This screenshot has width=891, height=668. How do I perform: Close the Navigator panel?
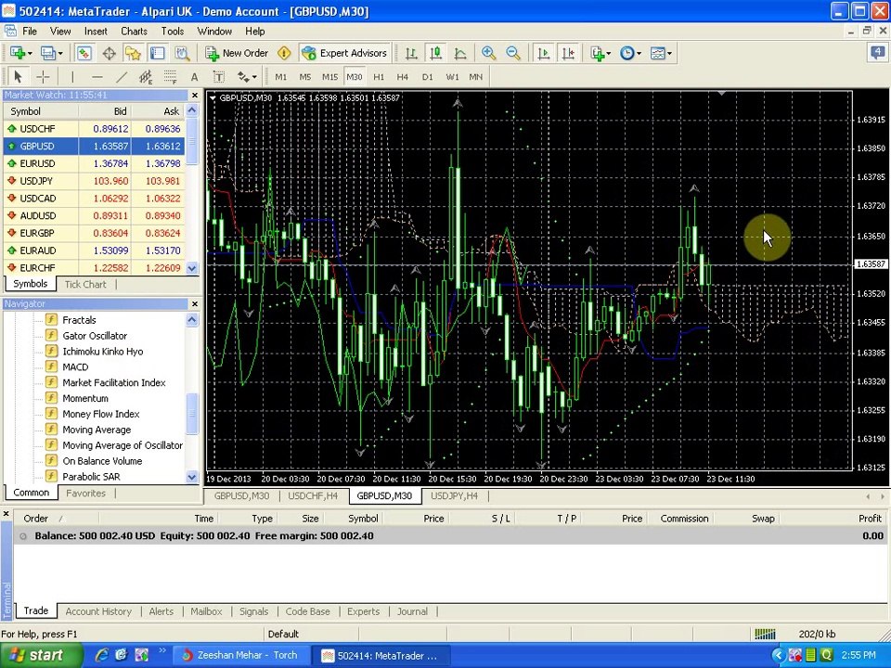[x=195, y=304]
